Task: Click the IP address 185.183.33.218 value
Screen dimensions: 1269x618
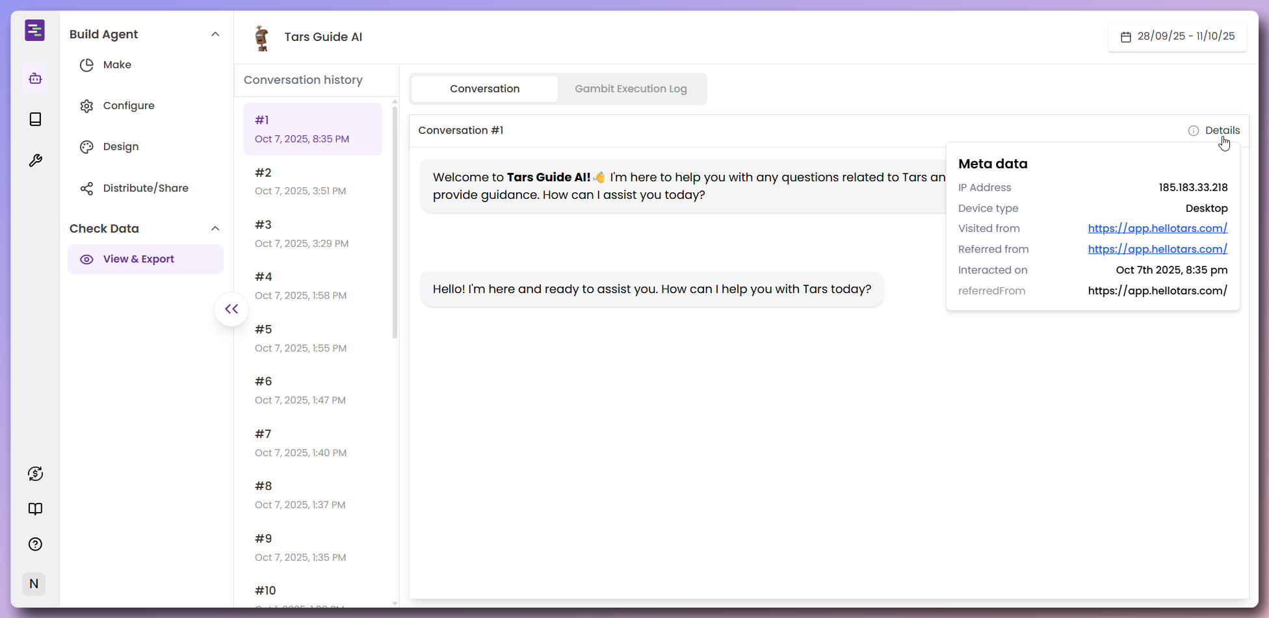Action: tap(1193, 188)
